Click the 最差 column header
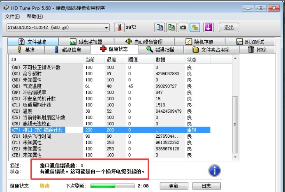The image size is (285, 192). (115, 60)
